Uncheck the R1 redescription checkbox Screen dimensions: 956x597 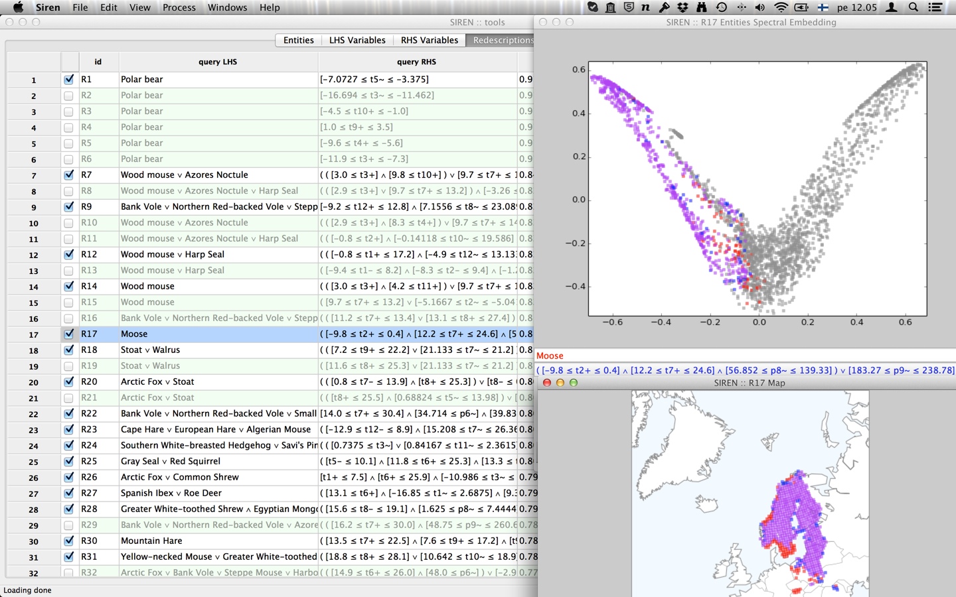tap(69, 80)
